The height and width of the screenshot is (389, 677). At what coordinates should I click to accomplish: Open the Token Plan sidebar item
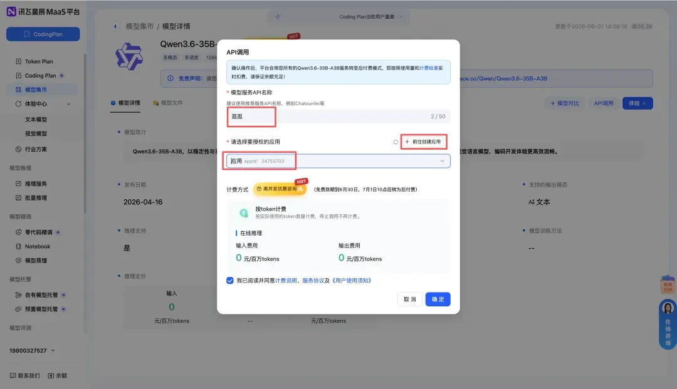tap(39, 61)
